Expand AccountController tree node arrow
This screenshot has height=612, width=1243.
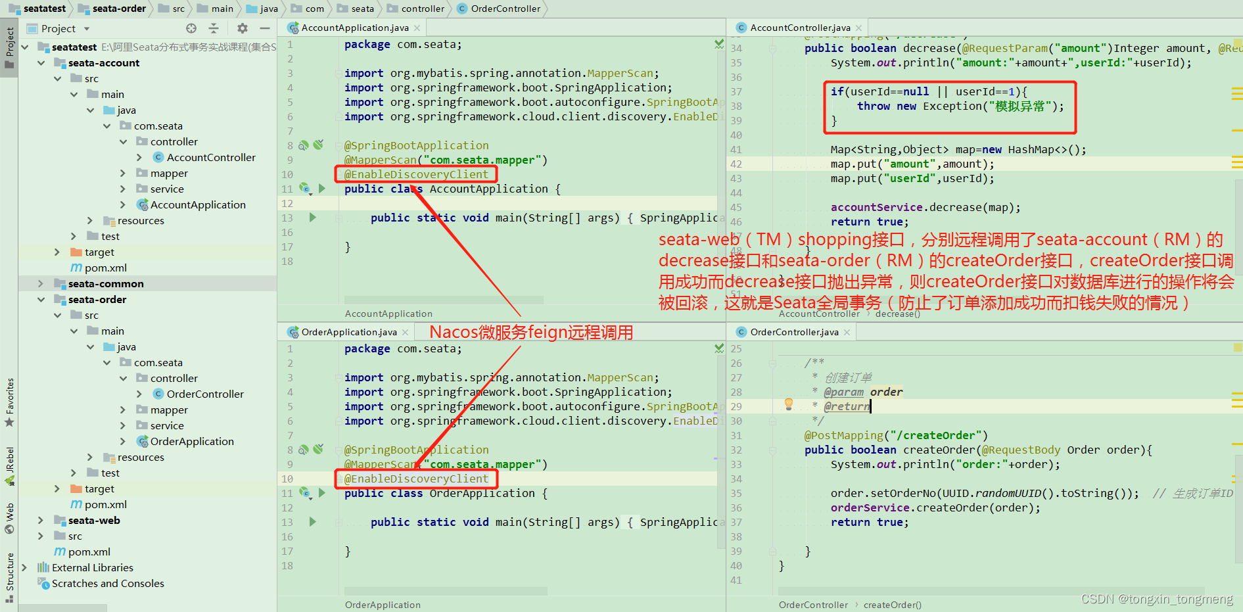click(139, 158)
